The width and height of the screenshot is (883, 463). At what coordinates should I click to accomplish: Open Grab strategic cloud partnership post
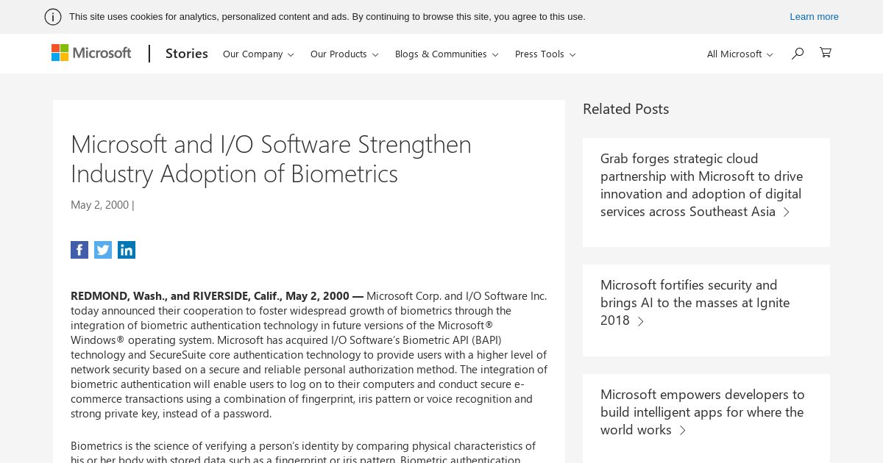(x=701, y=184)
